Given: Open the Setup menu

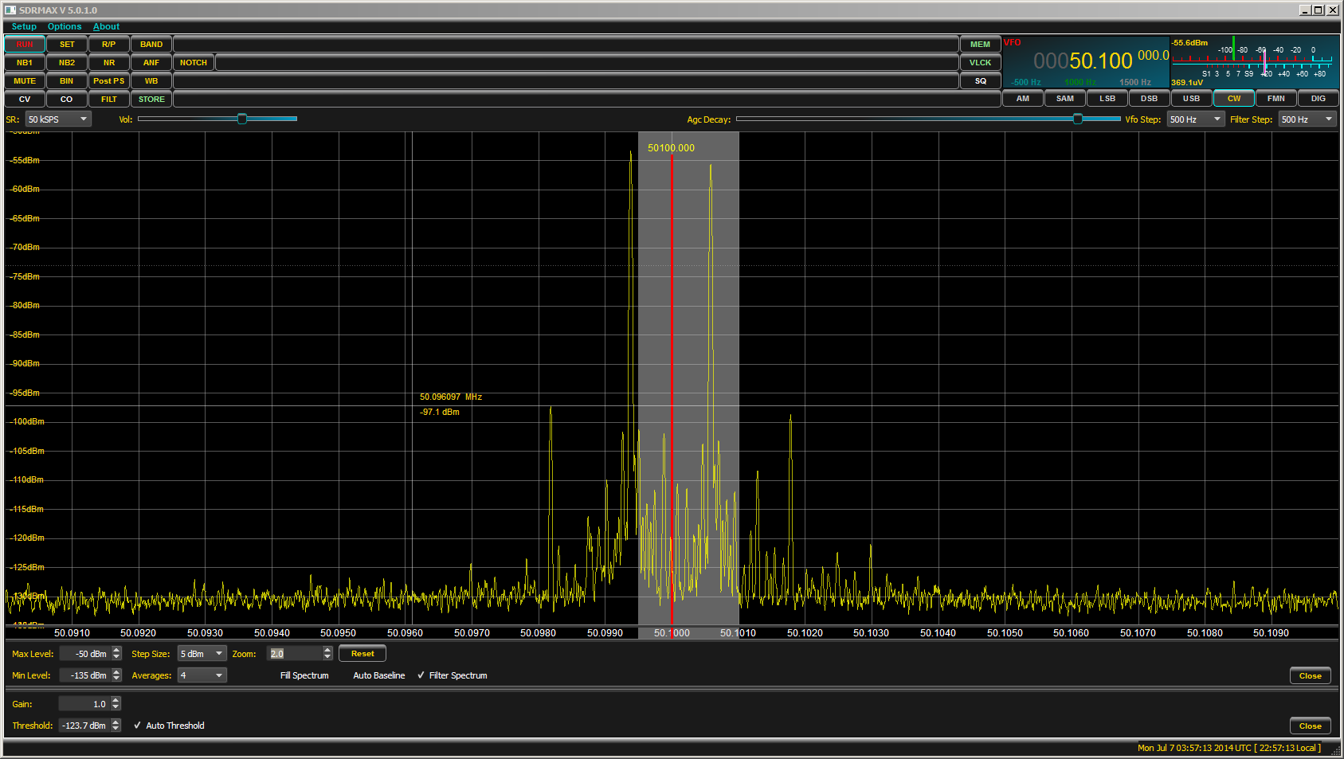Looking at the screenshot, I should (24, 26).
